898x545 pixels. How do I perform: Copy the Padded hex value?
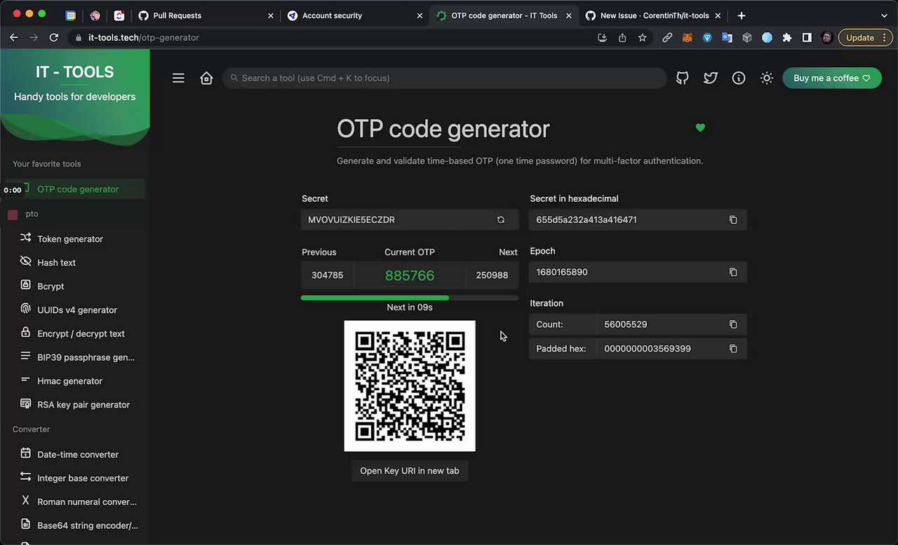tap(733, 348)
